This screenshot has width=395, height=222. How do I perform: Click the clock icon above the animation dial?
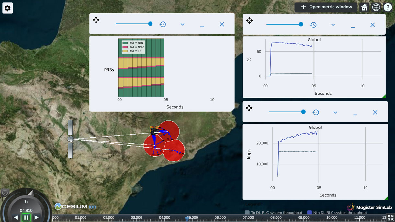click(x=5, y=193)
